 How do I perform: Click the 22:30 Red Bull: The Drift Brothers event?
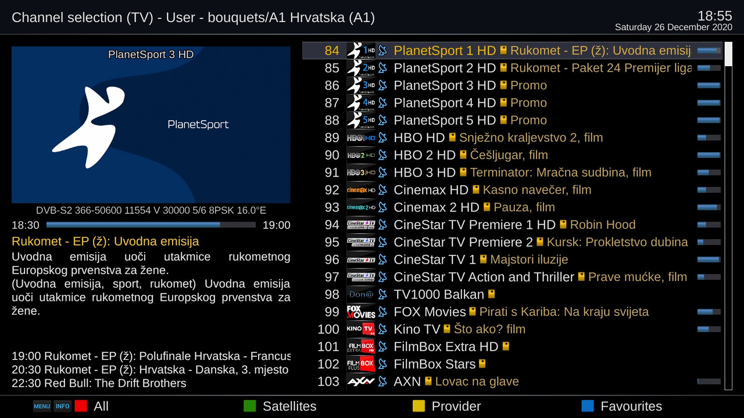pos(99,383)
